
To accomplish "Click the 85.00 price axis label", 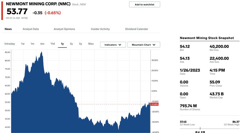I will 7,52.
